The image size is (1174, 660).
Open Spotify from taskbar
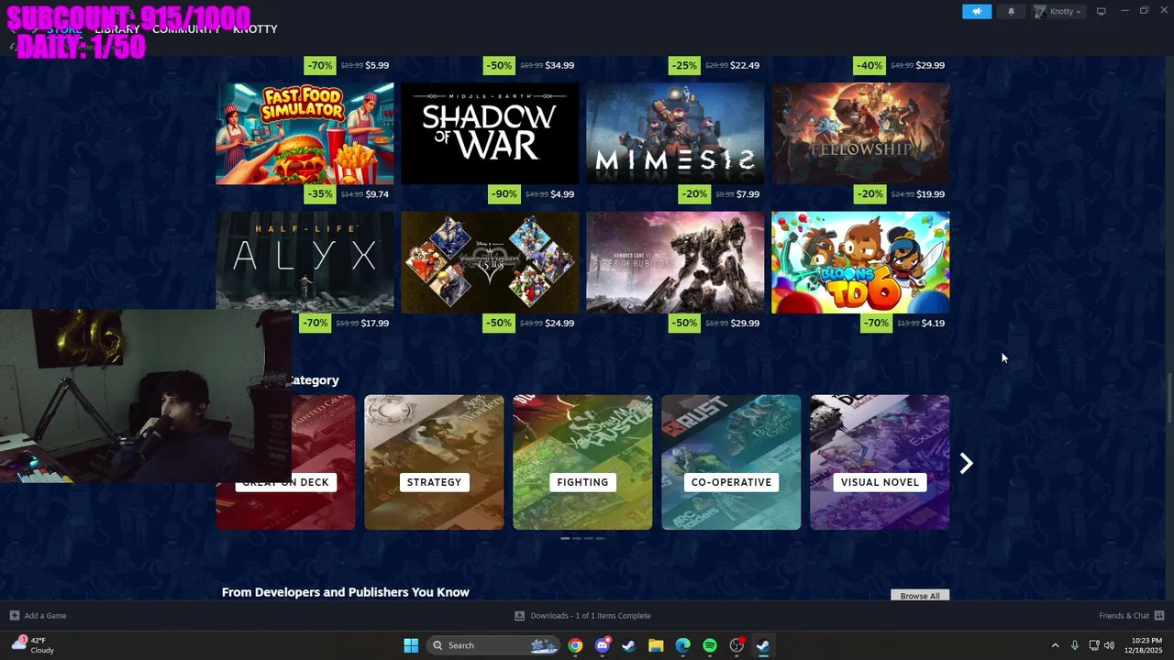point(710,645)
